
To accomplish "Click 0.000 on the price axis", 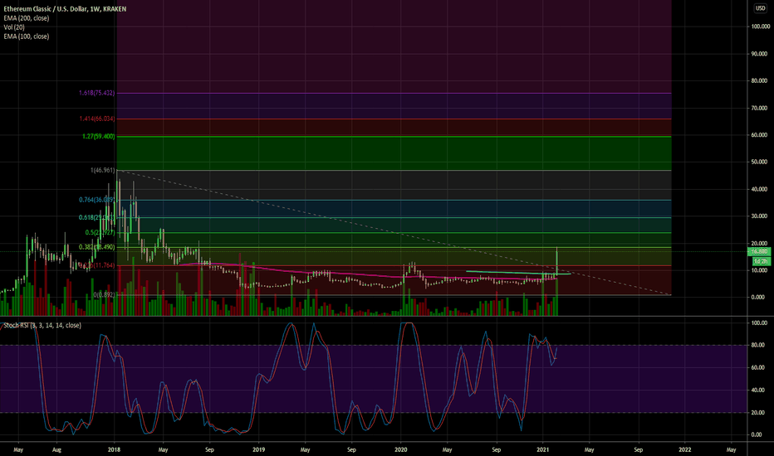I will [x=759, y=298].
